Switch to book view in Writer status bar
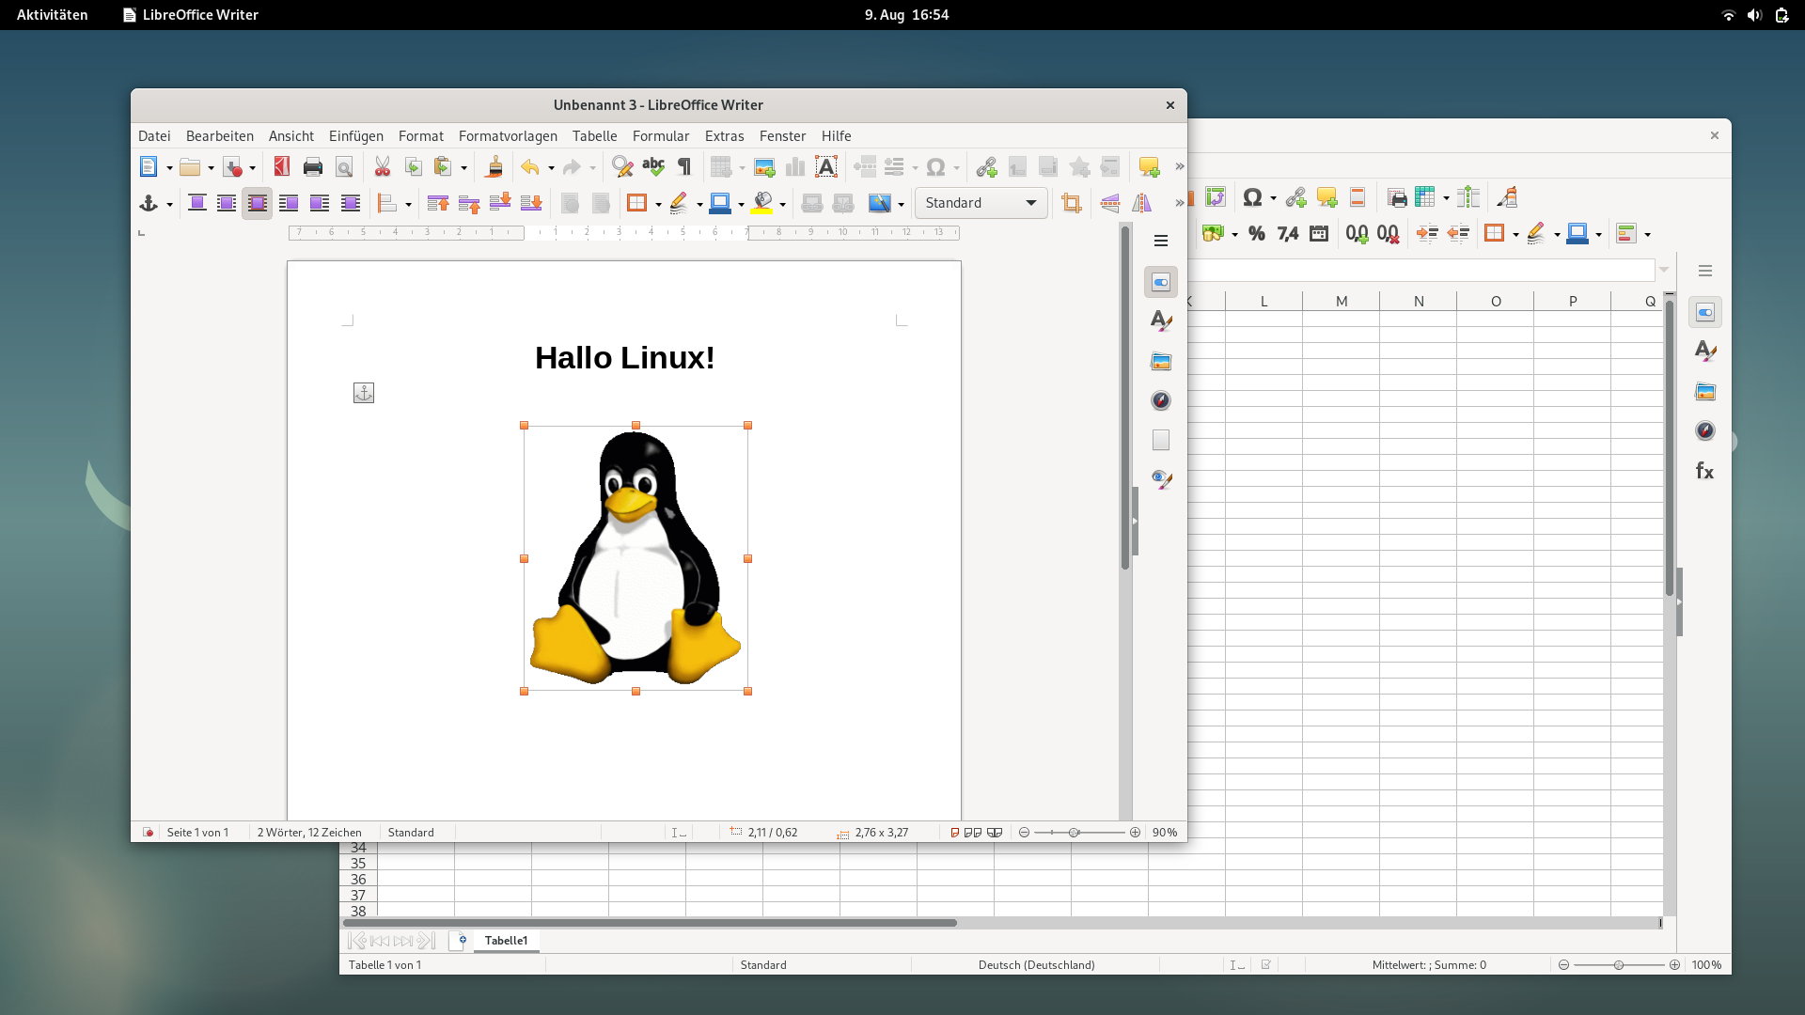 [x=995, y=833]
